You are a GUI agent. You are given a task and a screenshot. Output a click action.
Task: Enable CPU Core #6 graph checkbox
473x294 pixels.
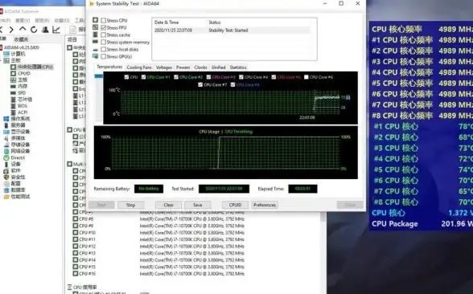(x=306, y=77)
